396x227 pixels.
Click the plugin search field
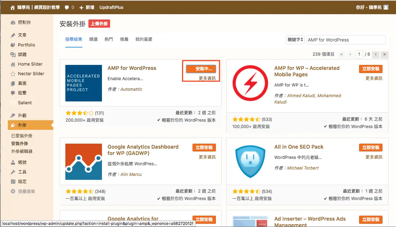pos(346,40)
